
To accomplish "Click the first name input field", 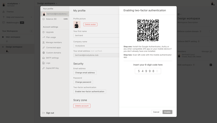I will point(96,35).
